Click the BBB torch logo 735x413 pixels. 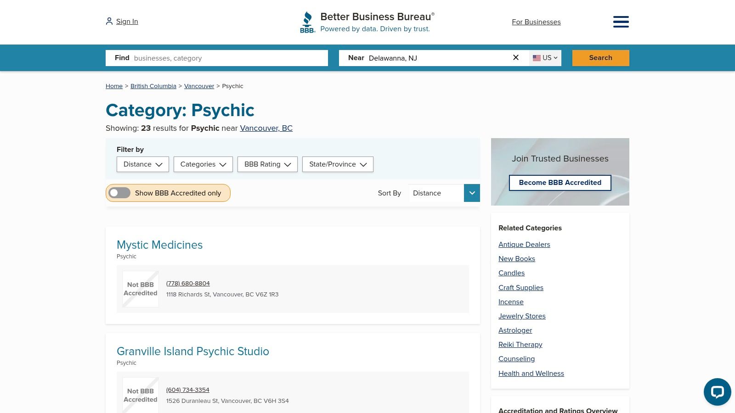pos(307,22)
